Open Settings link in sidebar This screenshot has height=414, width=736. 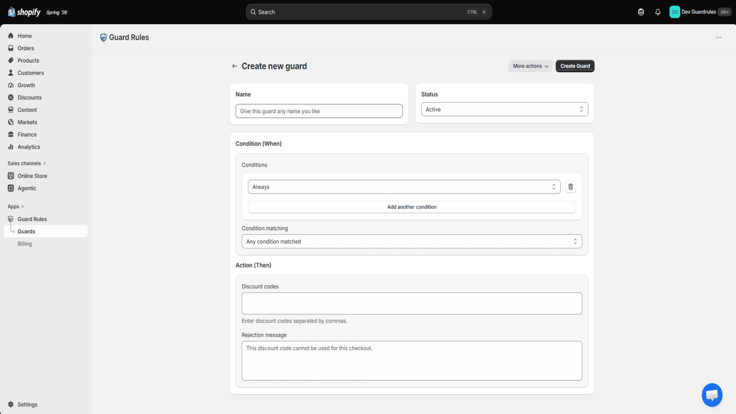[x=28, y=404]
